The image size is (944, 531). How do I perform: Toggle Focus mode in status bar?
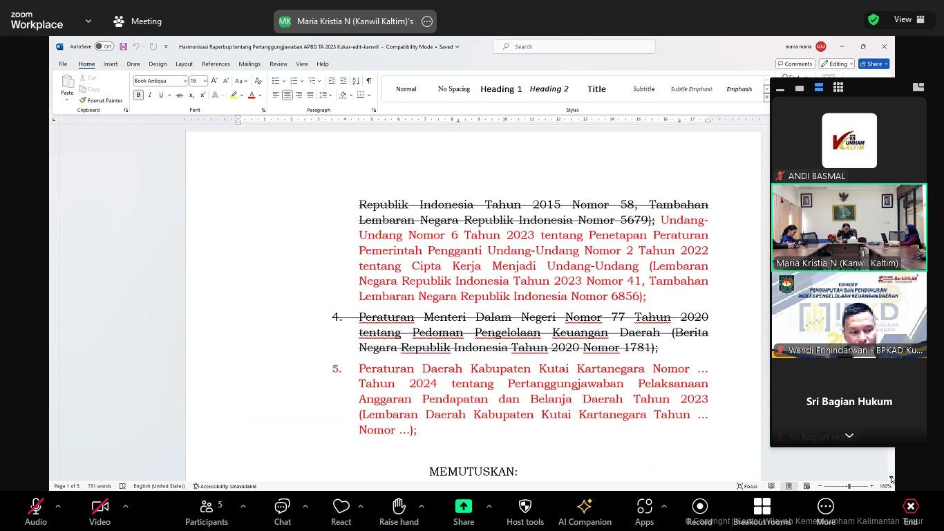747,486
